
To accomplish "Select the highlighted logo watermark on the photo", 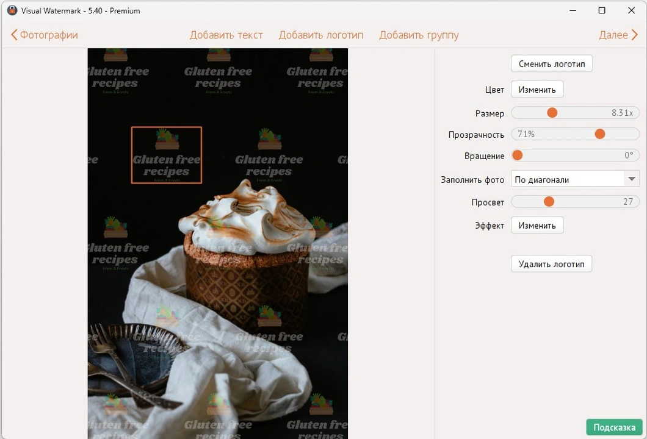I will (x=166, y=155).
